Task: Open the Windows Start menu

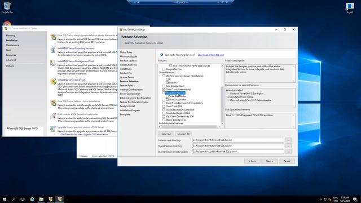Action: 5,199
